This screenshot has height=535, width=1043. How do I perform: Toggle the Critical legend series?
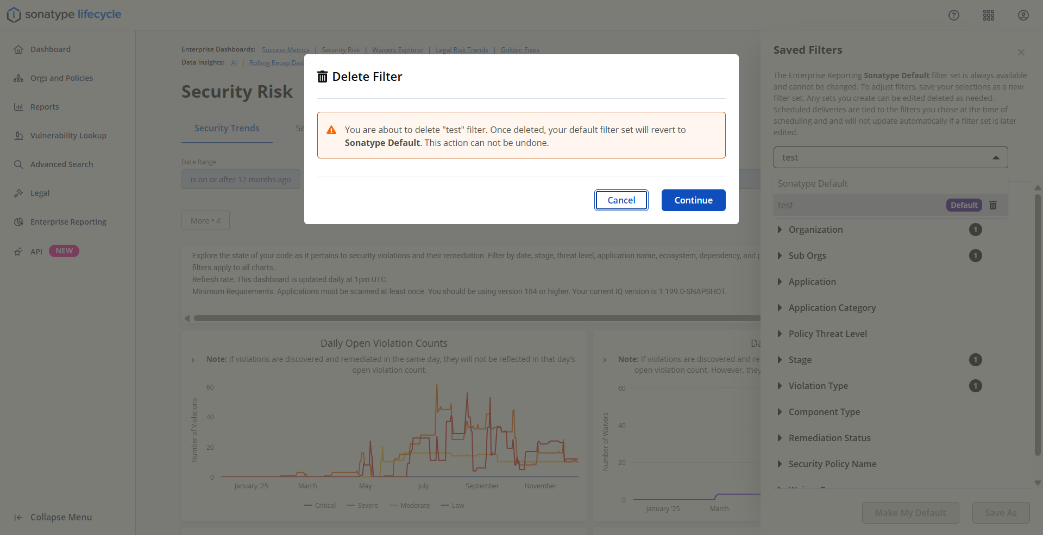pyautogui.click(x=319, y=506)
